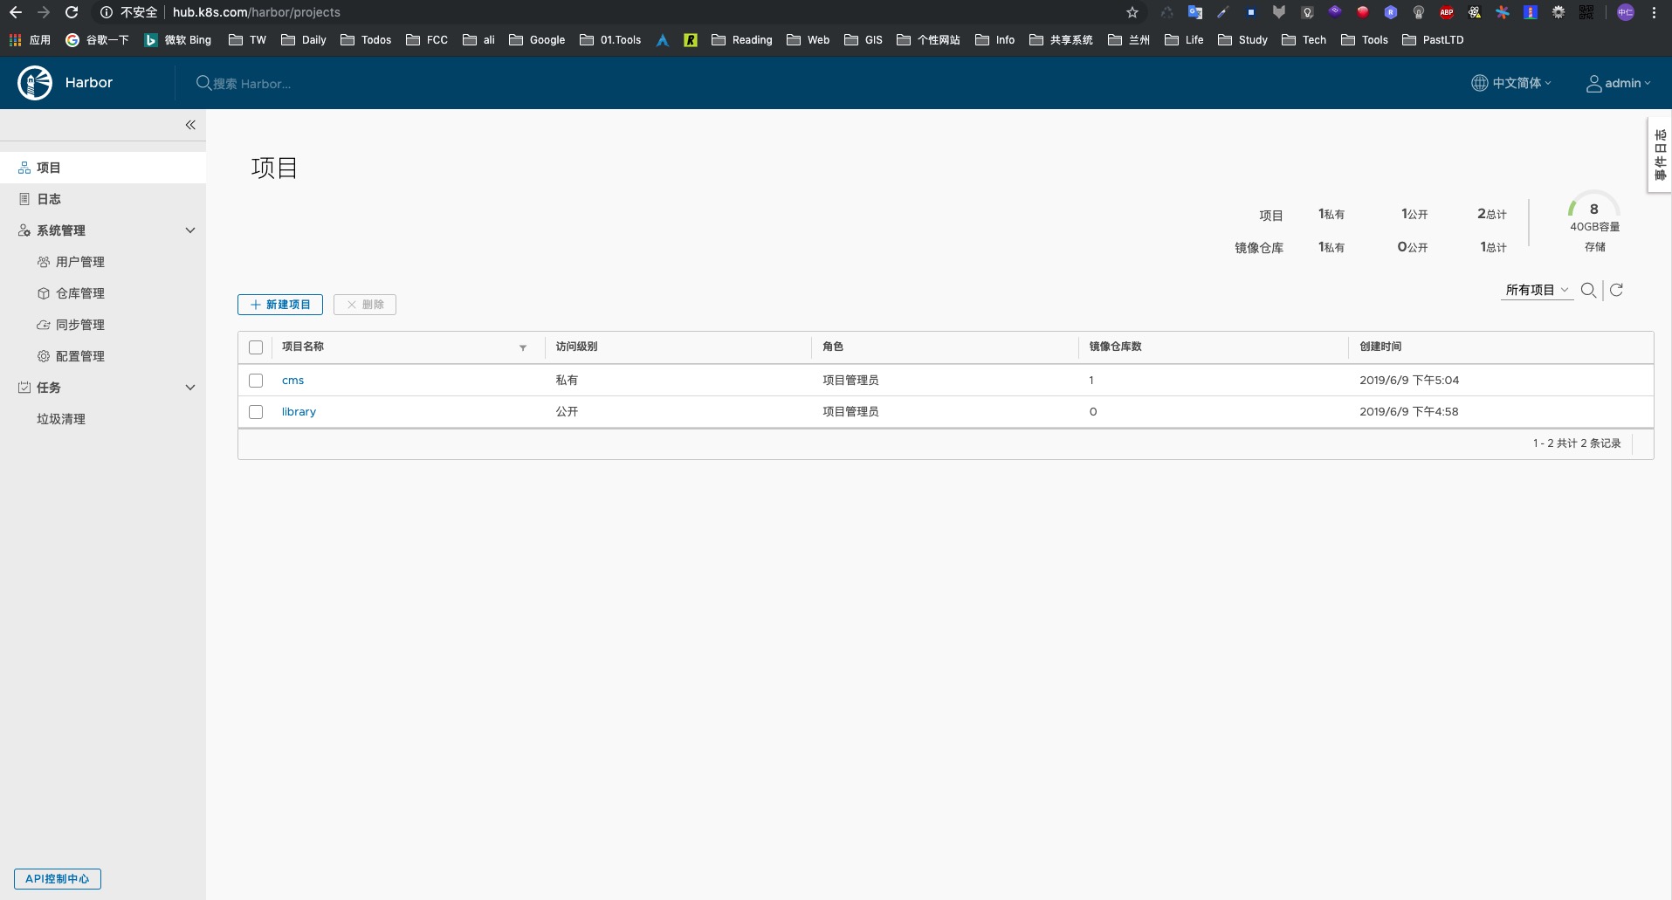Click the 新建项目 button
The image size is (1672, 900).
tap(280, 305)
